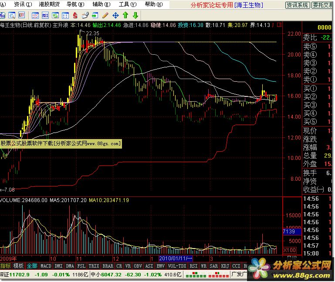Select the EMV indicator tab

pos(160,266)
